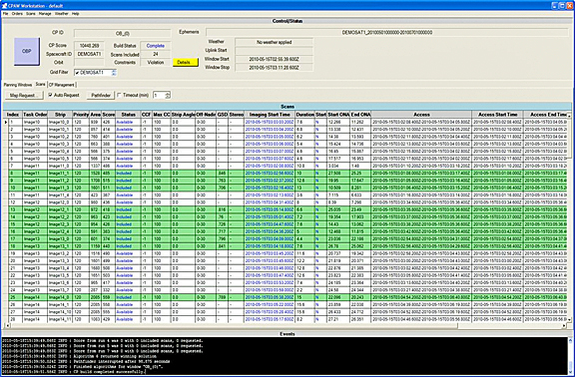Click the Window Stop timestamp value
The image size is (575, 377).
point(274,68)
